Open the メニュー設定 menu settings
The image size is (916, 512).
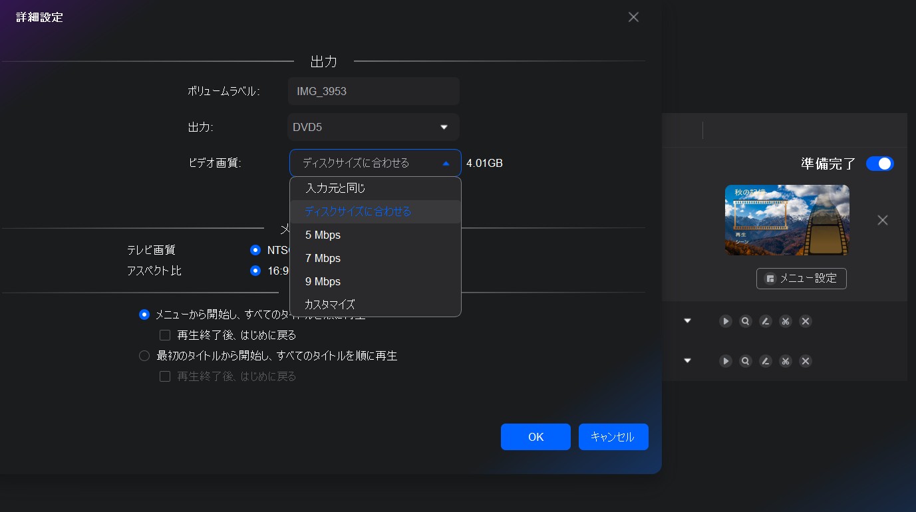pyautogui.click(x=801, y=279)
